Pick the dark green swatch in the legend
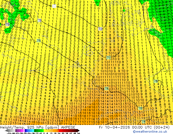The width and height of the screenshot is (173, 134). click(x=35, y=130)
